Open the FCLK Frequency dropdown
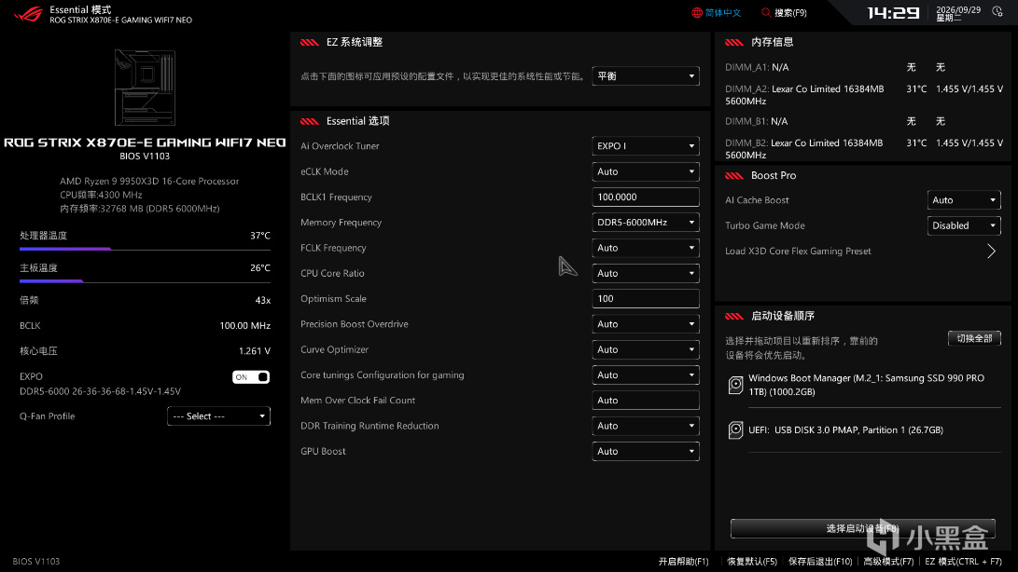Viewport: 1018px width, 572px height. pos(646,248)
